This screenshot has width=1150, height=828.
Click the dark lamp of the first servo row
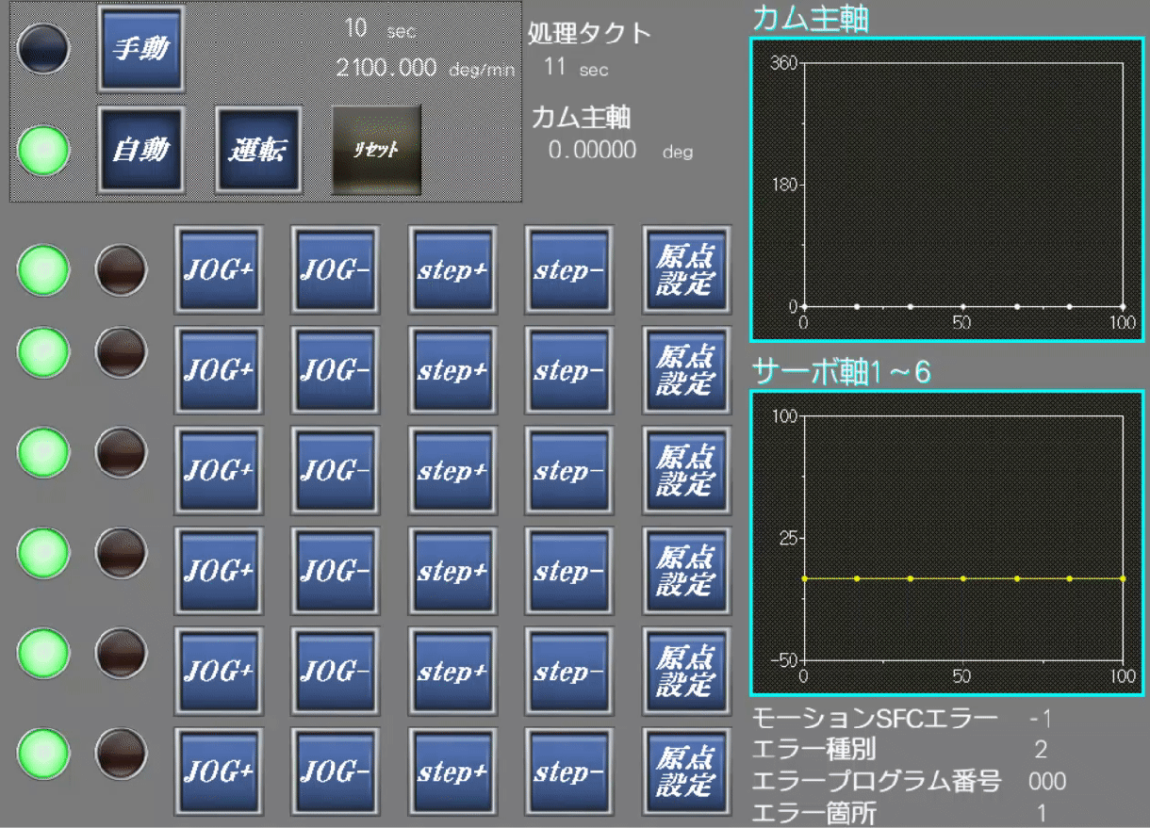[x=122, y=270]
